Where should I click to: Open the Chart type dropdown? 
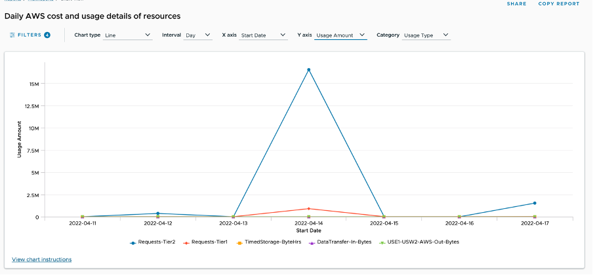point(128,35)
